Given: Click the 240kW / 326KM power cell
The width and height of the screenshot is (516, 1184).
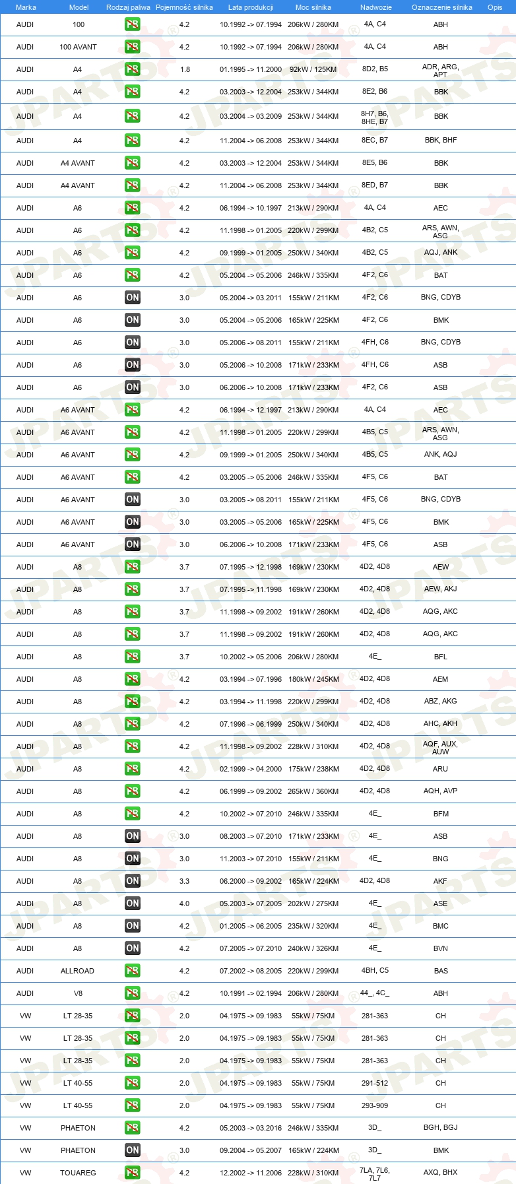Looking at the screenshot, I should [x=313, y=948].
